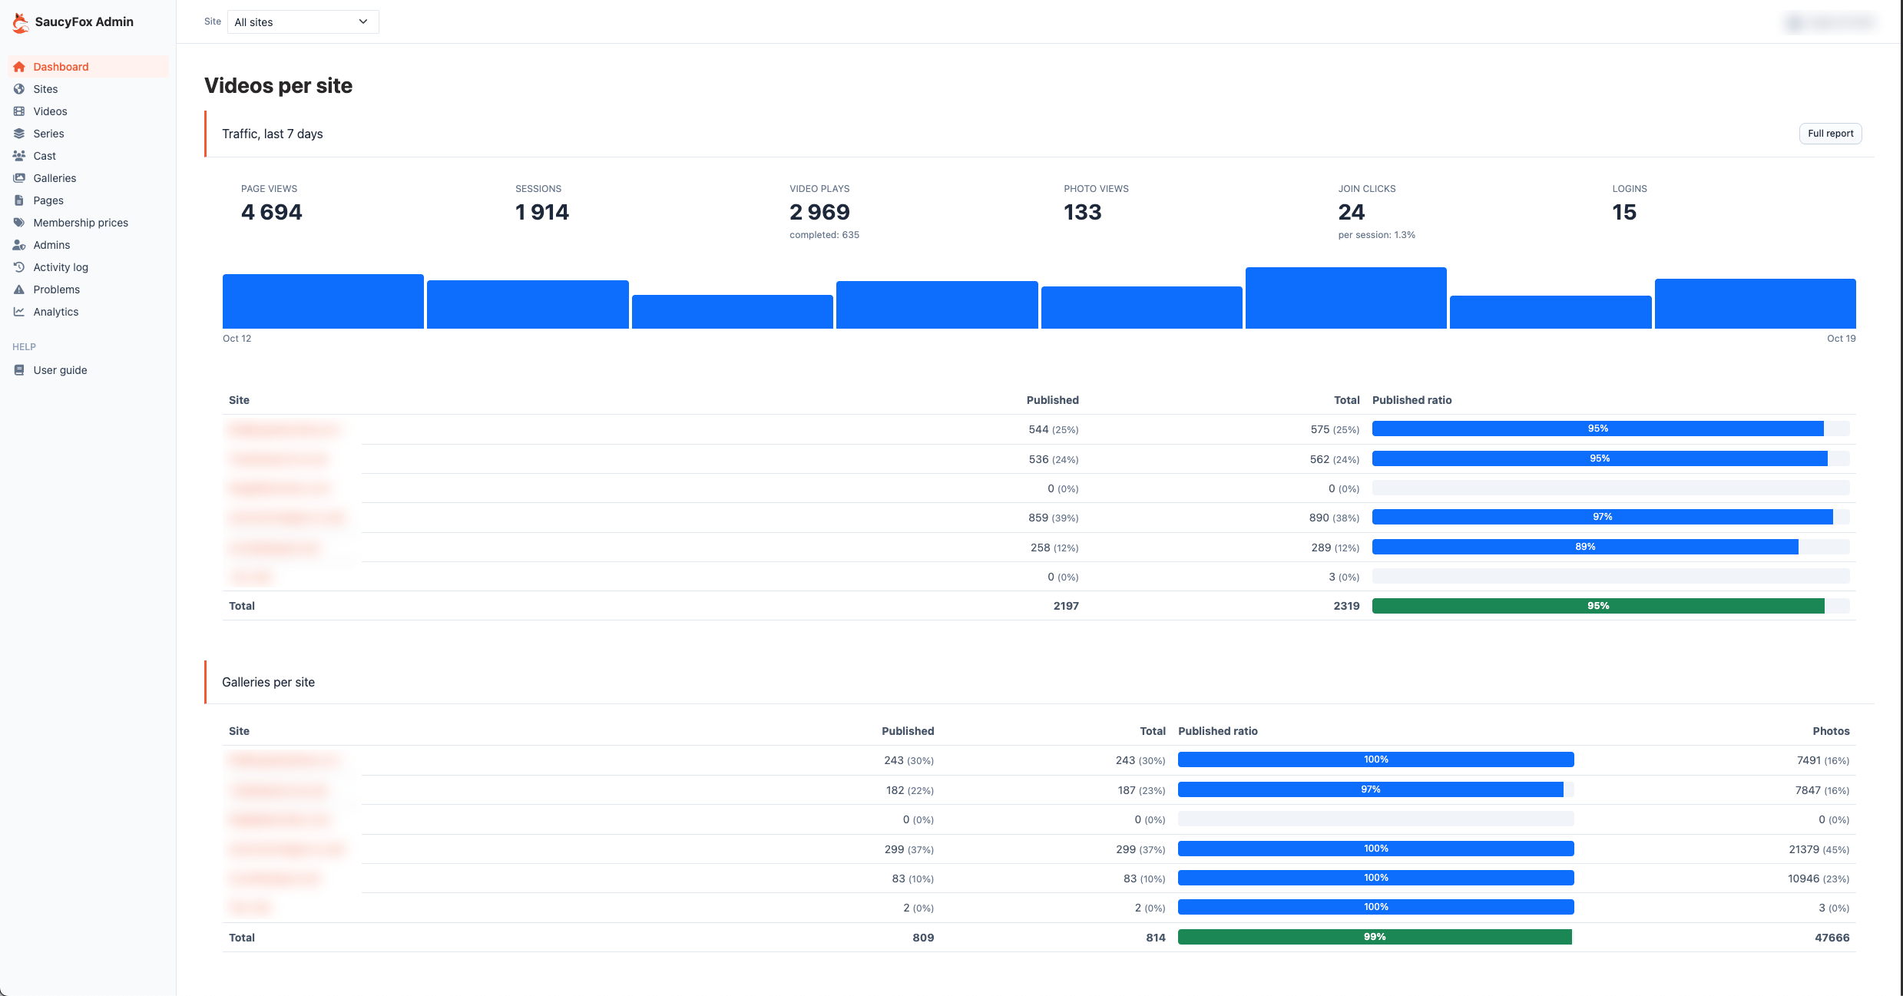The width and height of the screenshot is (1903, 996).
Task: Click the Activity log history icon
Action: [19, 267]
